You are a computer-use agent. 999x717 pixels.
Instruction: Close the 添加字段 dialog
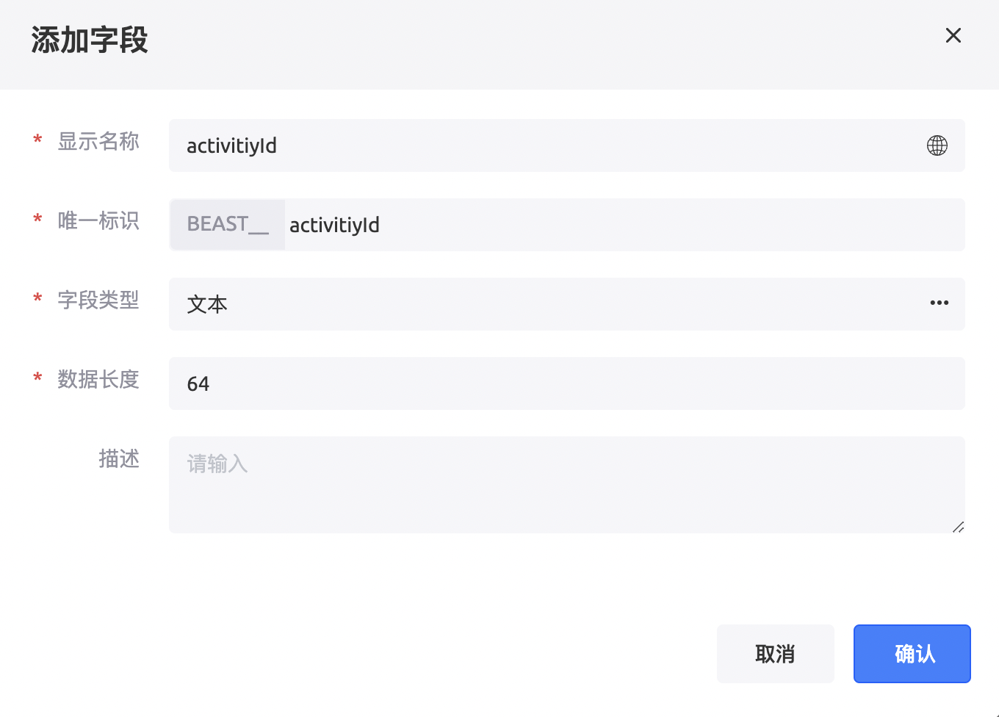(x=953, y=35)
